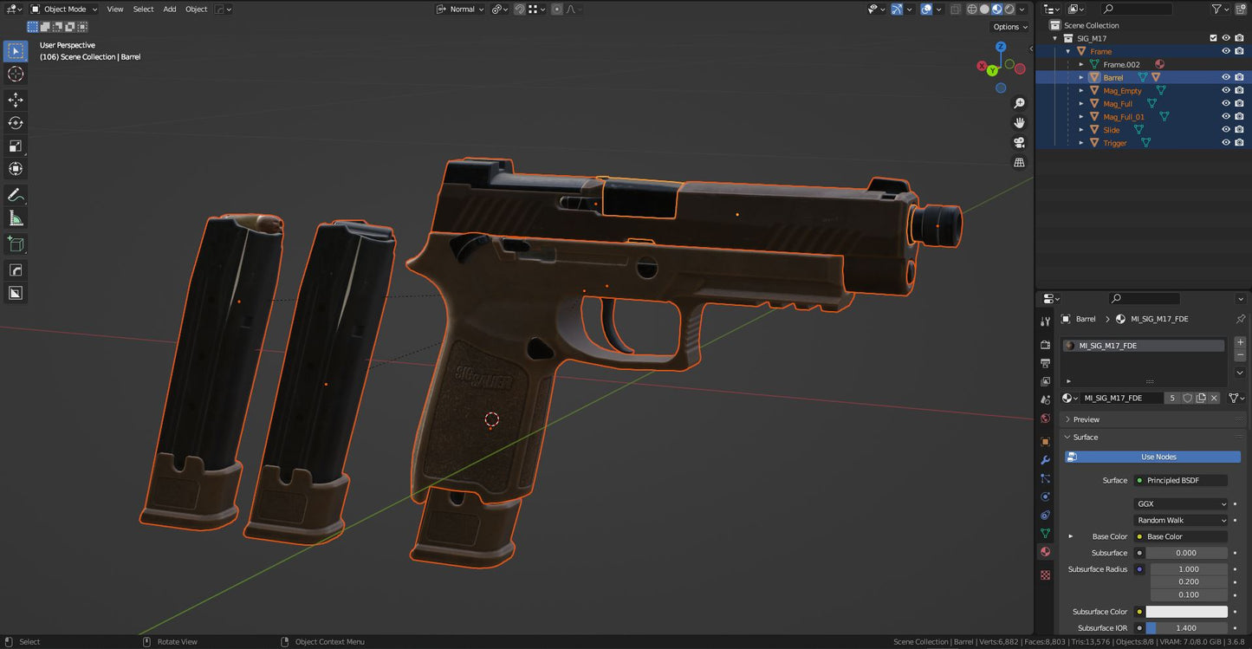Select the Rotate tool

pyautogui.click(x=16, y=123)
